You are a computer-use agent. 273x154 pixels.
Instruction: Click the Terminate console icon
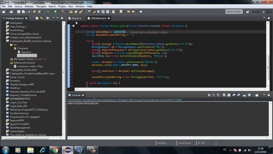(x=209, y=95)
